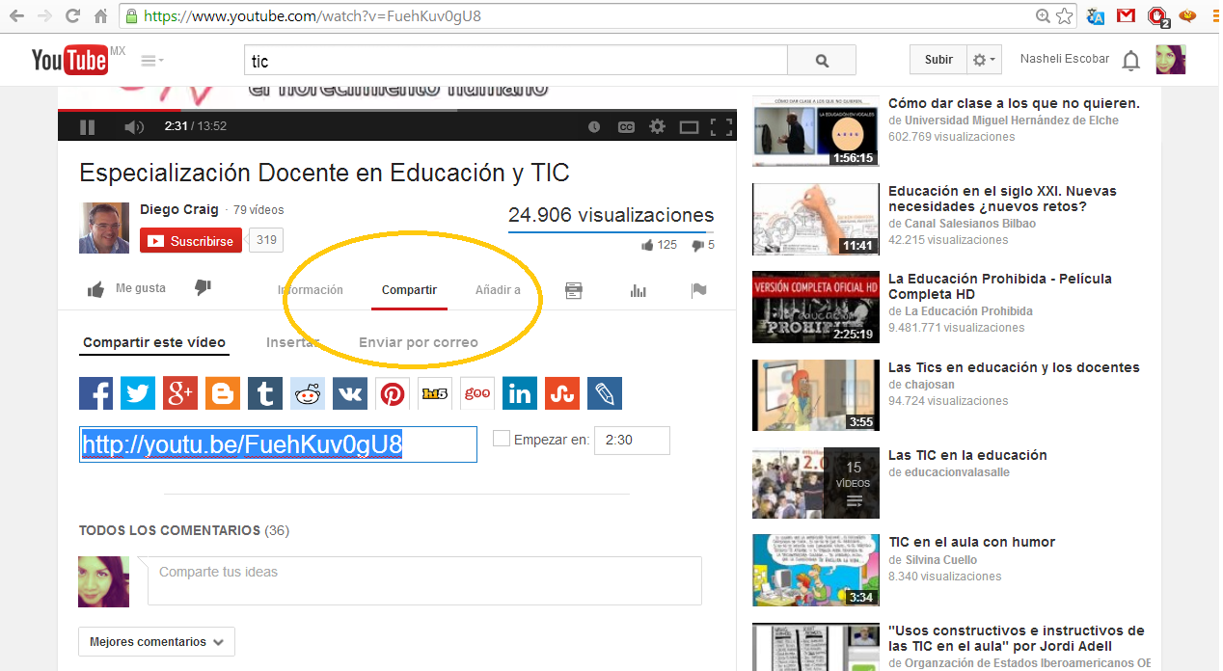Go to YouTube home logo
Image resolution: width=1223 pixels, height=671 pixels.
pos(69,60)
